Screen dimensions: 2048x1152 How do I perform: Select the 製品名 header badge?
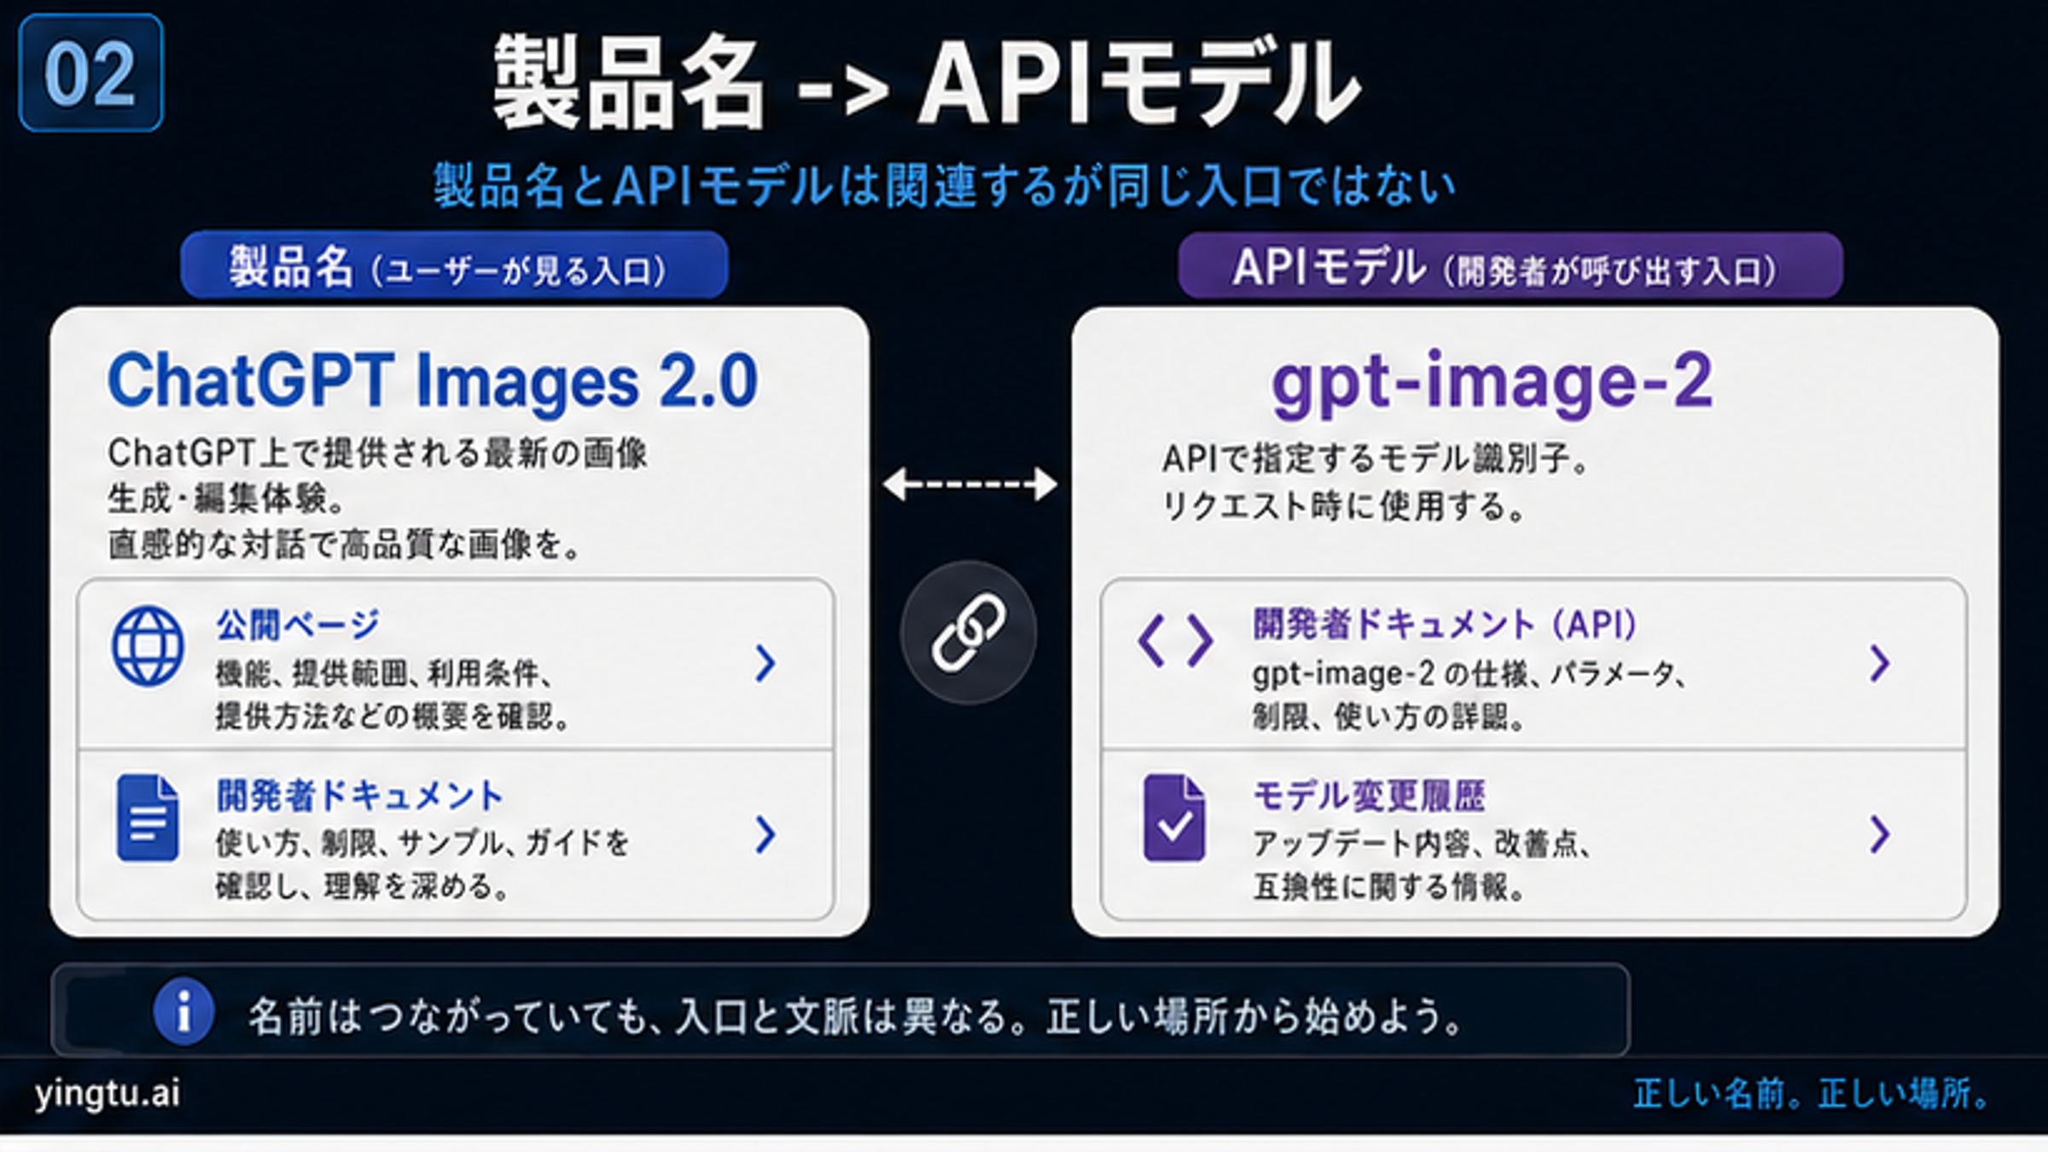tap(457, 265)
